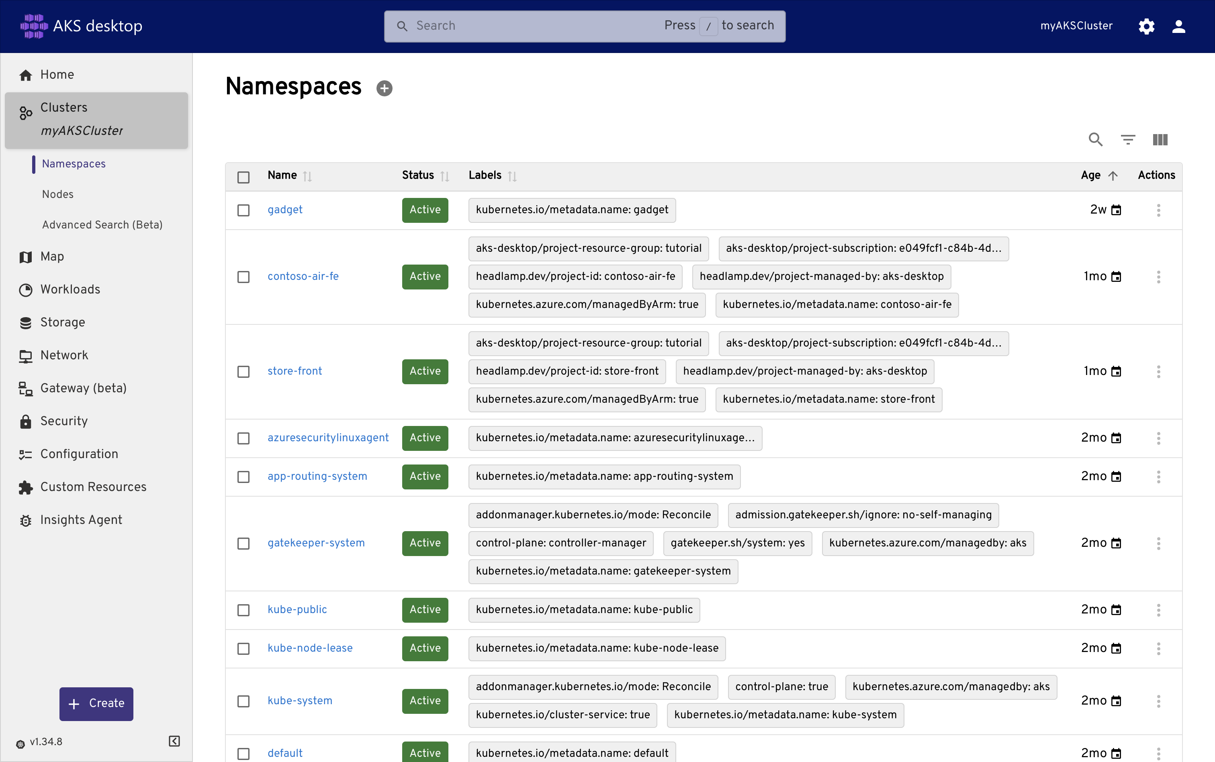Screen dimensions: 1215x762
Task: Open actions menu for store-front row
Action: [x=1158, y=371]
